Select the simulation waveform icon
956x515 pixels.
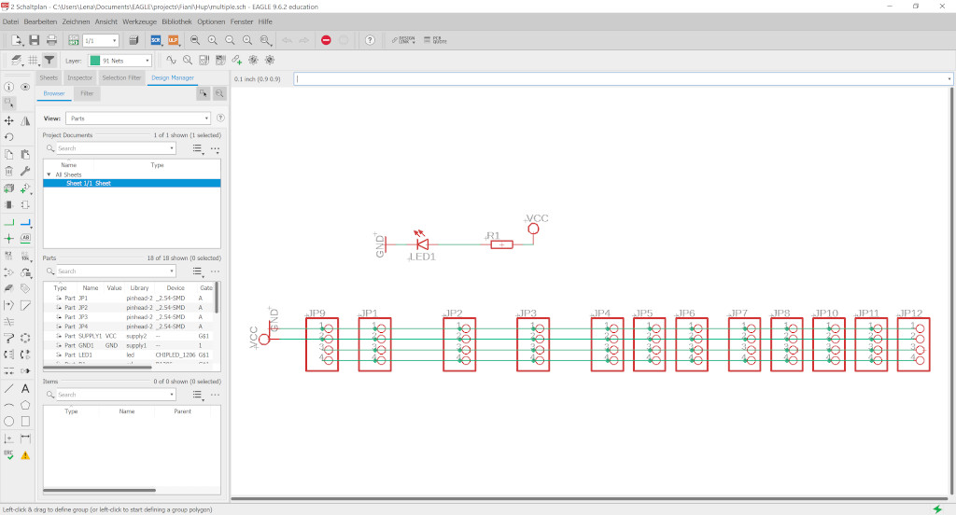coord(172,60)
